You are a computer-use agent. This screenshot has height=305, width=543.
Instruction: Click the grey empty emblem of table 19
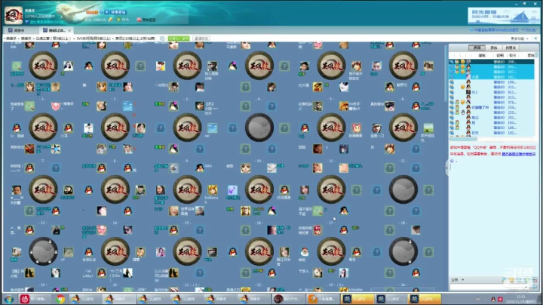(x=43, y=251)
